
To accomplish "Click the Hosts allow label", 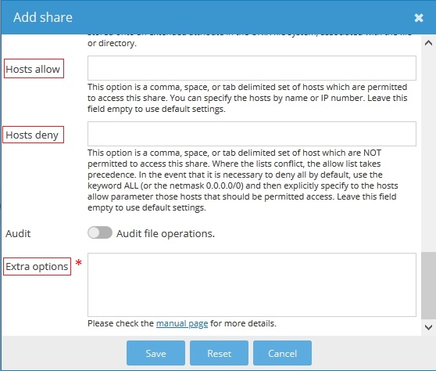I will (33, 69).
